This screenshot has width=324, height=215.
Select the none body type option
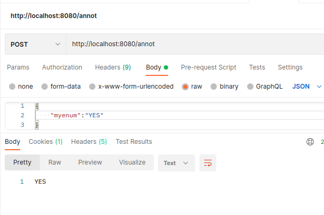(12, 87)
